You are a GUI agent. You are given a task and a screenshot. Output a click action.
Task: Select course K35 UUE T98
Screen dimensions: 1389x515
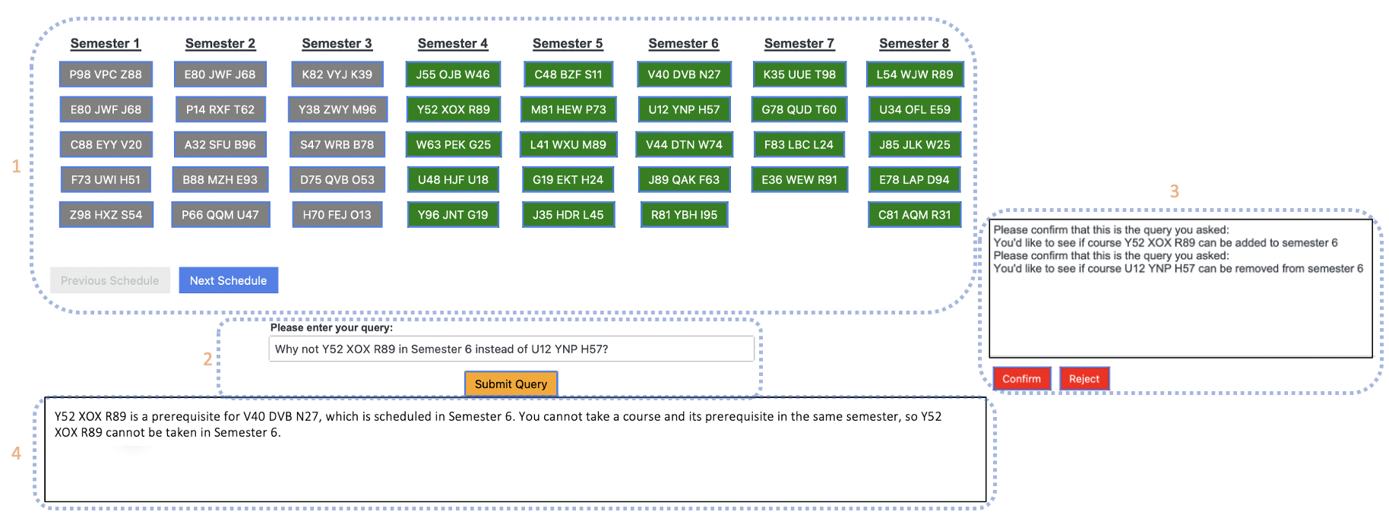tap(799, 74)
